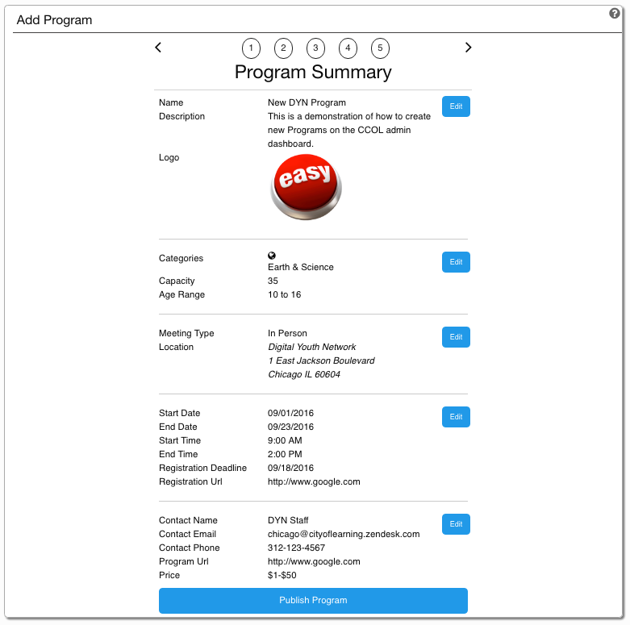The image size is (630, 625).
Task: Click the registration deadline 09/18/2016
Action: [290, 468]
